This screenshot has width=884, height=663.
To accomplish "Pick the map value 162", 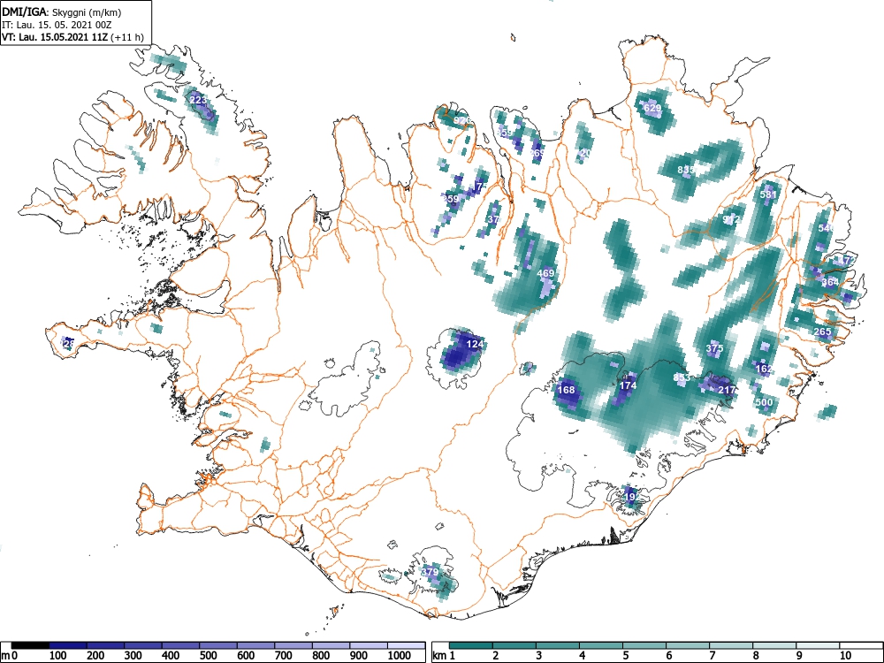I will [x=764, y=369].
